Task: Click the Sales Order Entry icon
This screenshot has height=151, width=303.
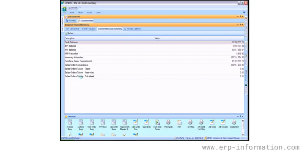Action: point(136,122)
